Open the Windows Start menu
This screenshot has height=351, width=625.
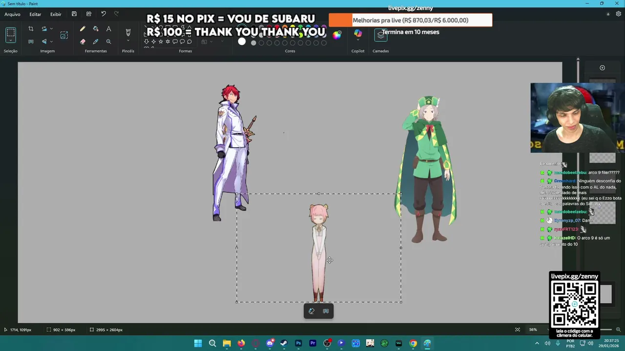[198, 343]
